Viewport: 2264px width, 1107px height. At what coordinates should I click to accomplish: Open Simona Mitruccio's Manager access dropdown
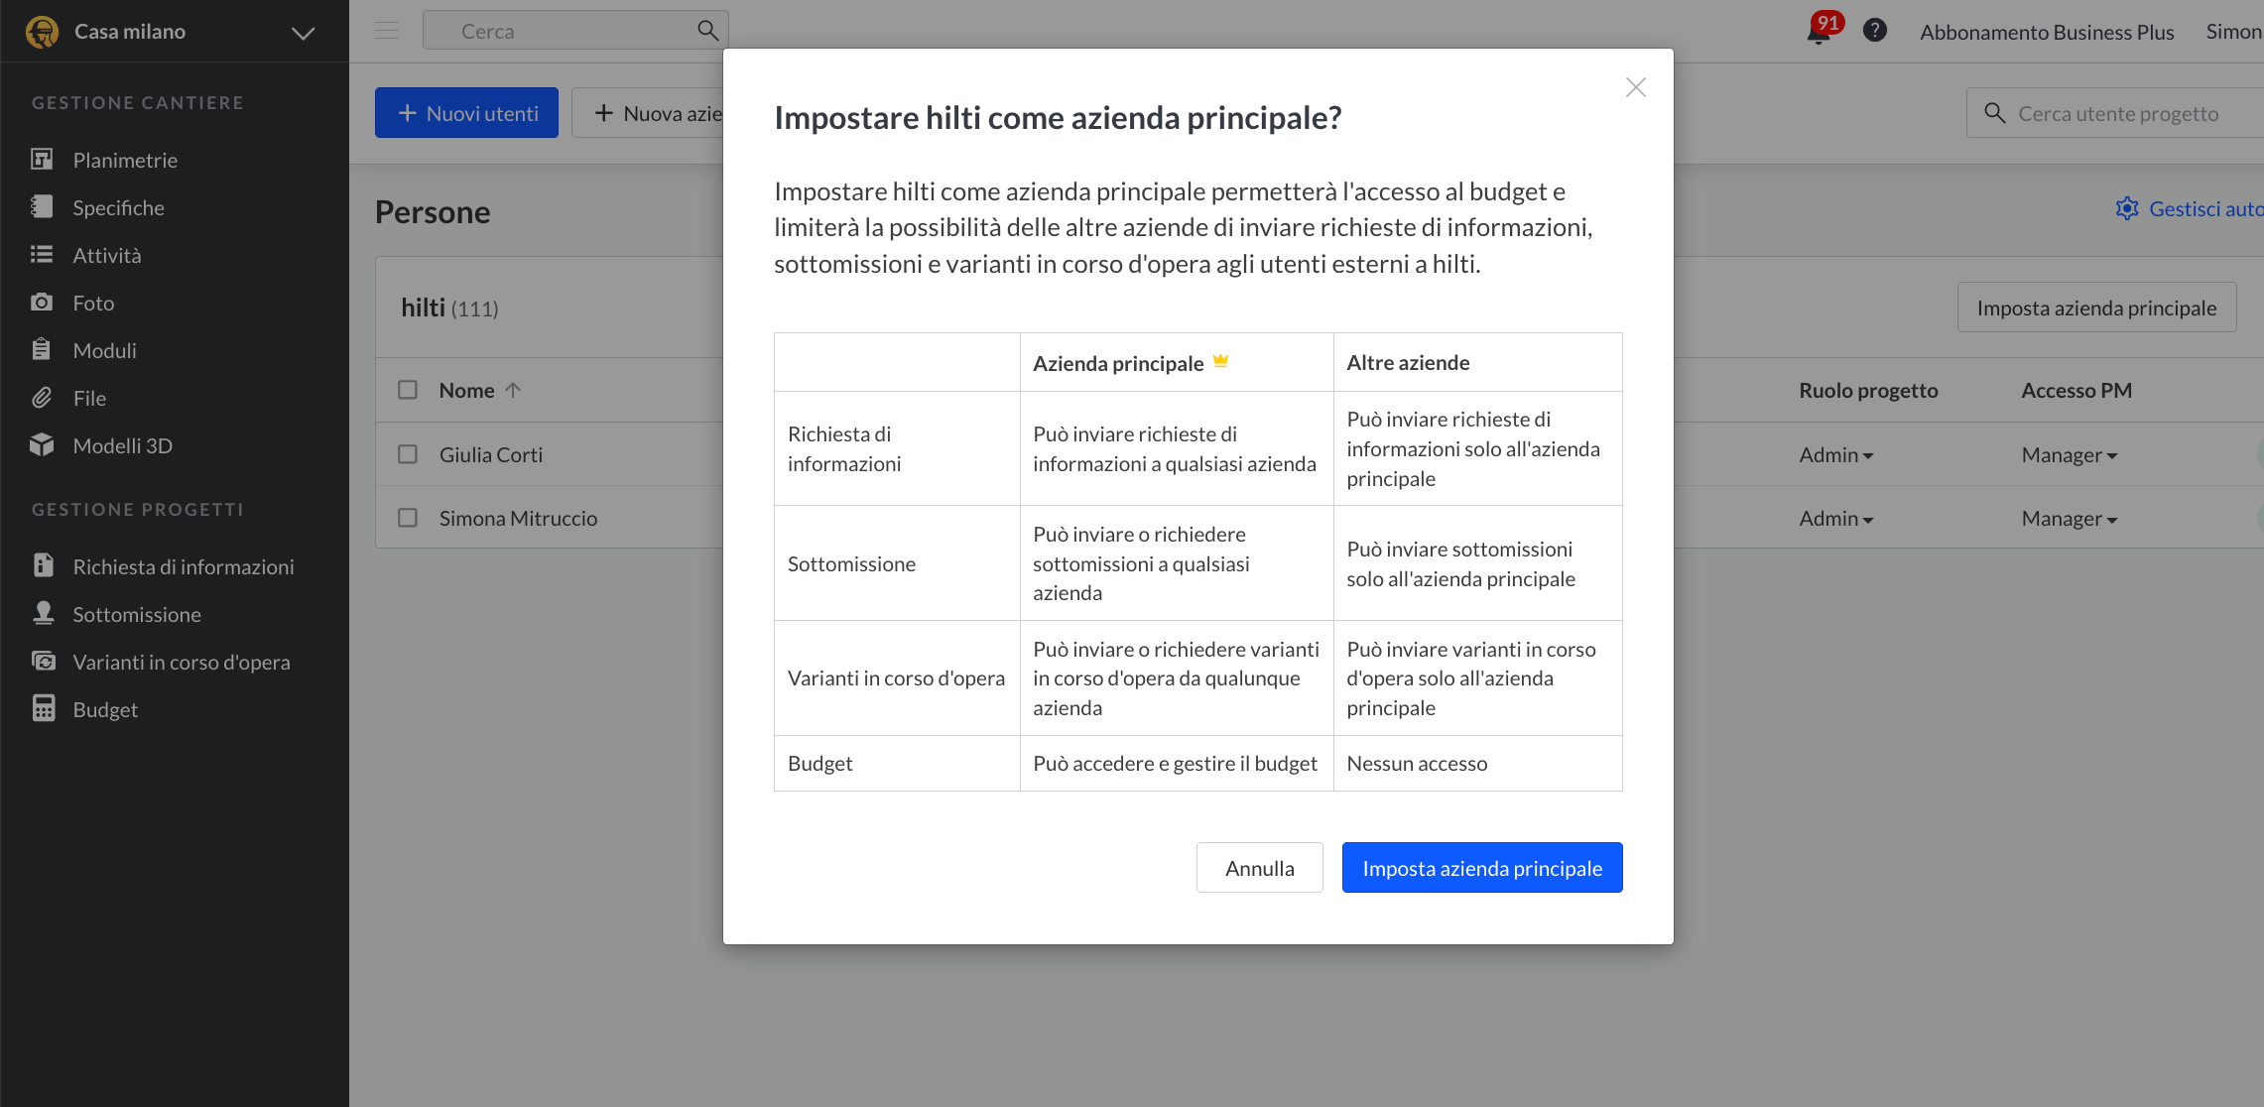pos(2069,519)
